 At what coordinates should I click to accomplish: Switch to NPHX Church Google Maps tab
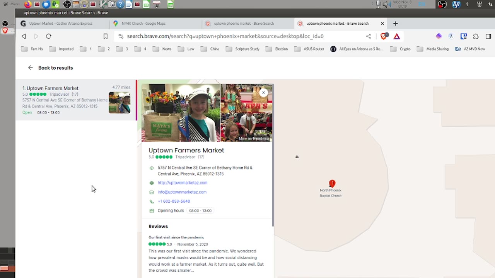click(155, 24)
